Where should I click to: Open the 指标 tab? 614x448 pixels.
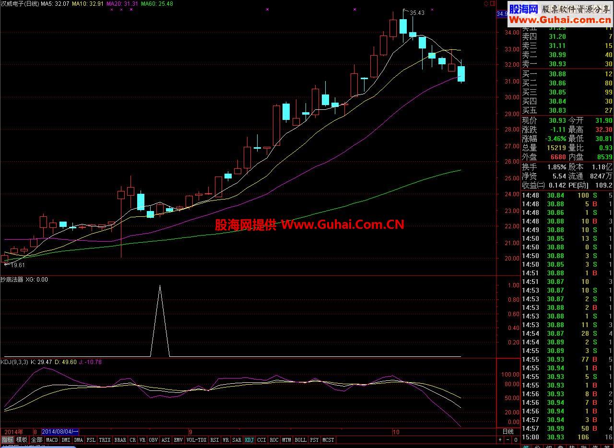[7, 439]
